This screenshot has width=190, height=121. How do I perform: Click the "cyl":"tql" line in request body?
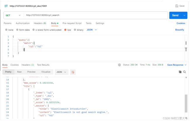click(35, 46)
